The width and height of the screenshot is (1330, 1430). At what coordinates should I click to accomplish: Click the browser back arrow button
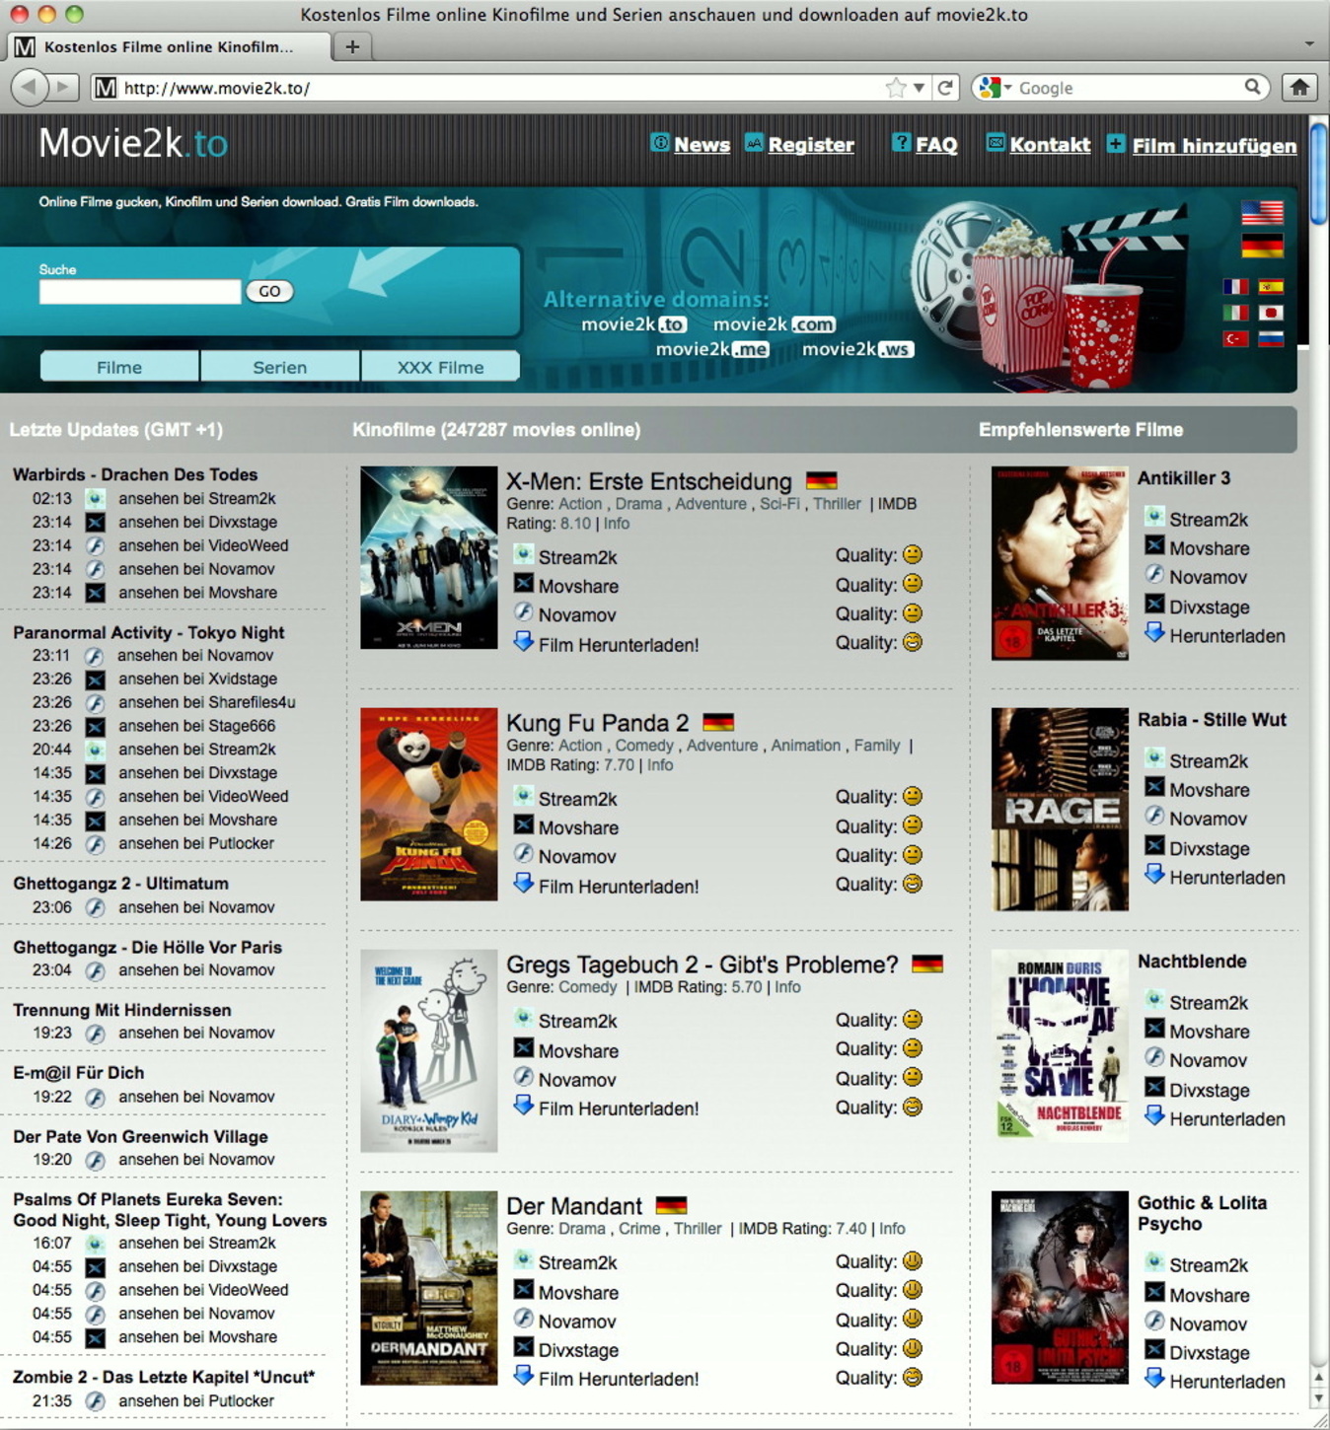coord(30,88)
